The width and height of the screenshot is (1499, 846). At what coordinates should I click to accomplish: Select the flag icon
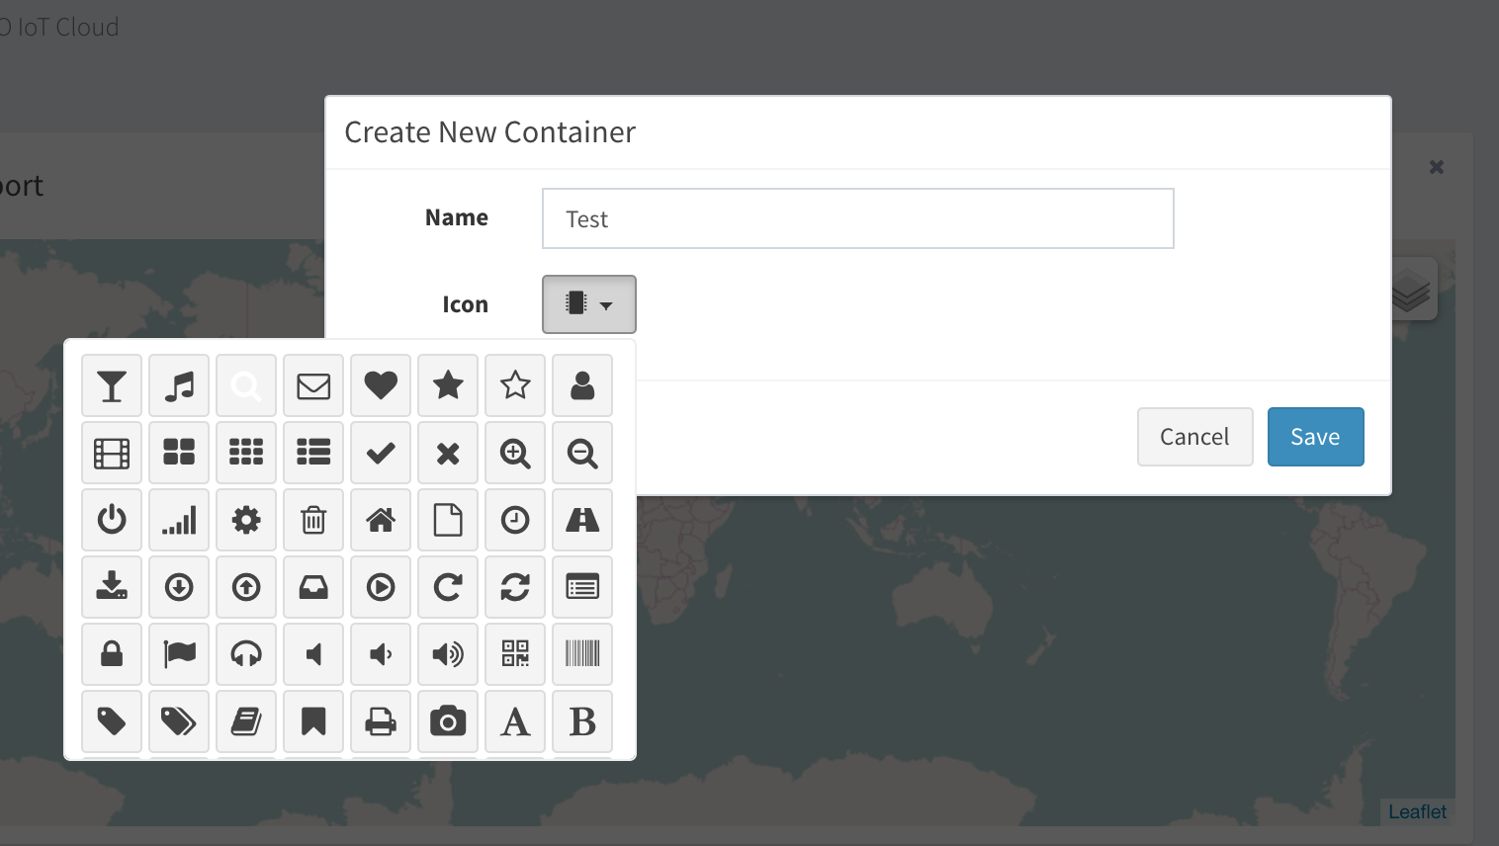click(x=179, y=654)
